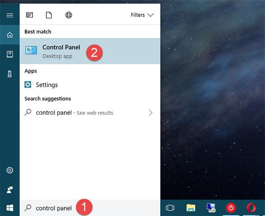The width and height of the screenshot is (265, 216).
Task: Launch Opera browser from the taskbar
Action: [251, 208]
